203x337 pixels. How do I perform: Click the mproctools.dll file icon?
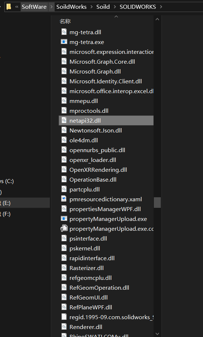pos(64,111)
